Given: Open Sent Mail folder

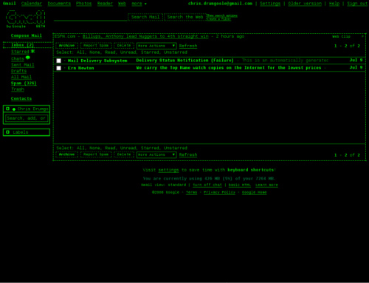Looking at the screenshot, I should coord(23,65).
